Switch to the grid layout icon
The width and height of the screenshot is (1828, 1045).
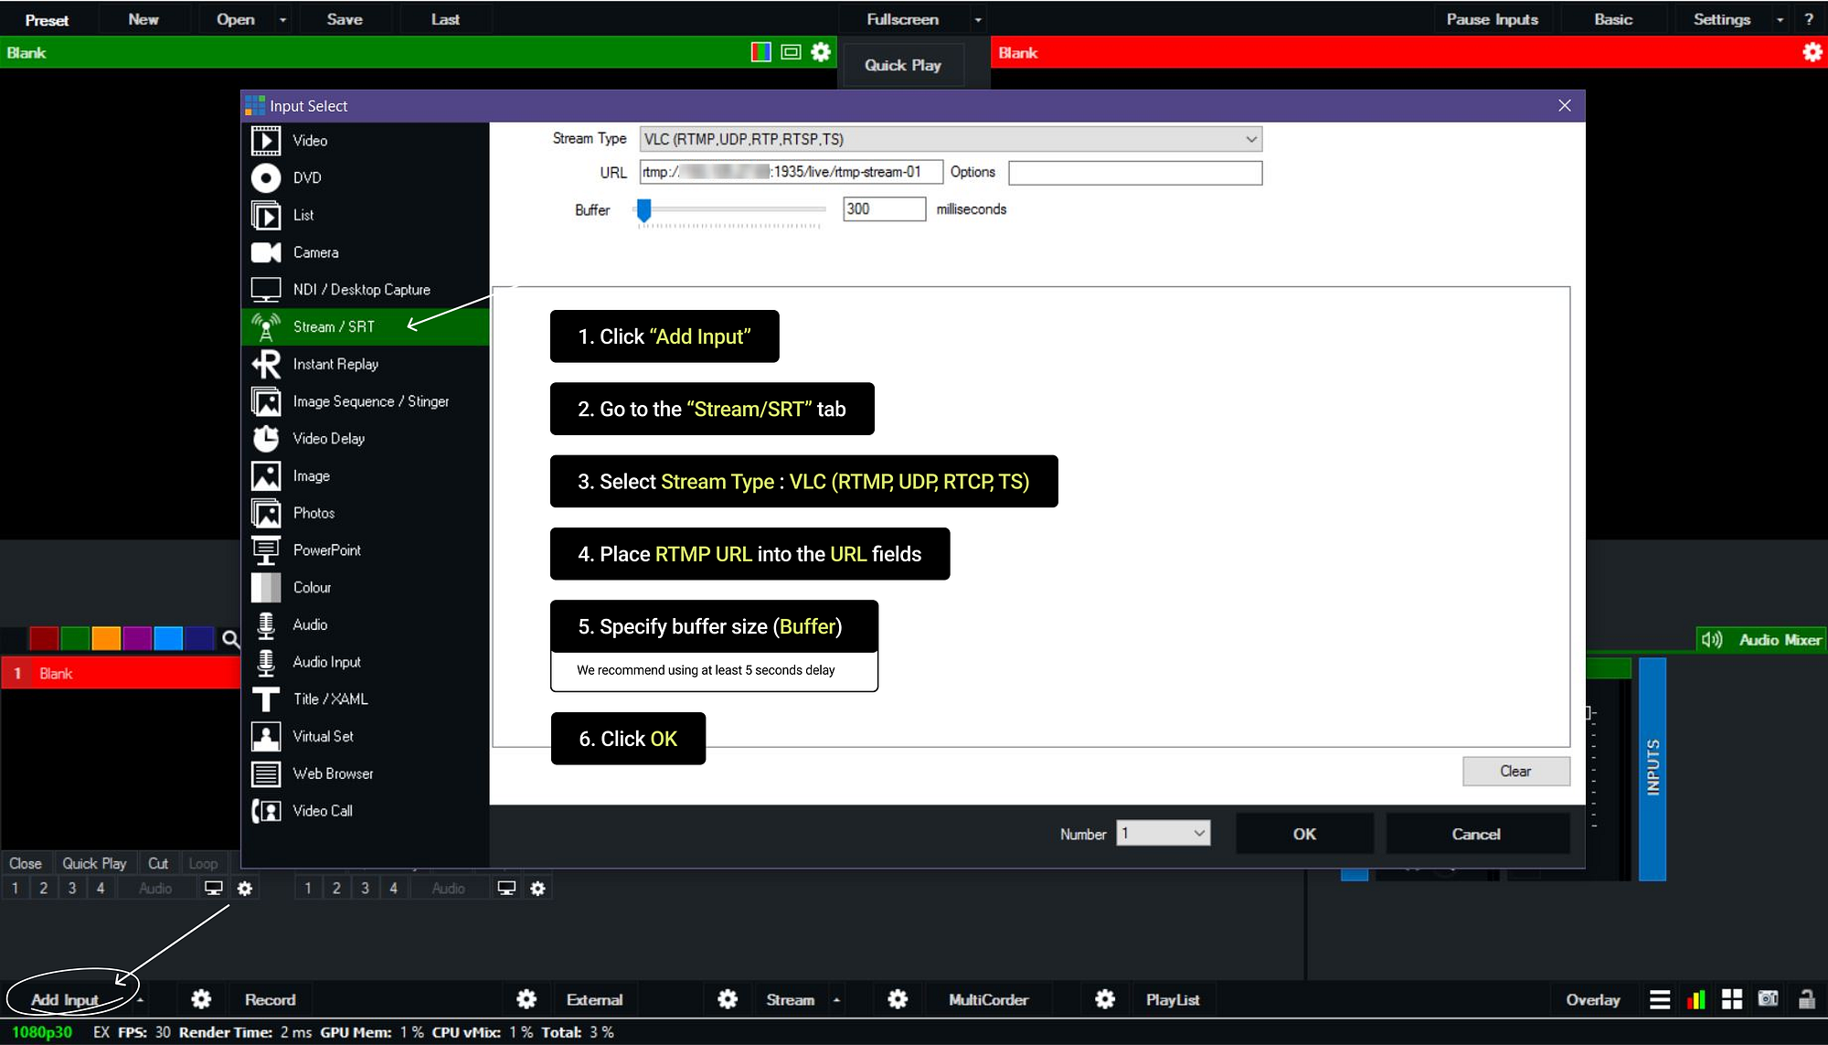pos(1732,999)
